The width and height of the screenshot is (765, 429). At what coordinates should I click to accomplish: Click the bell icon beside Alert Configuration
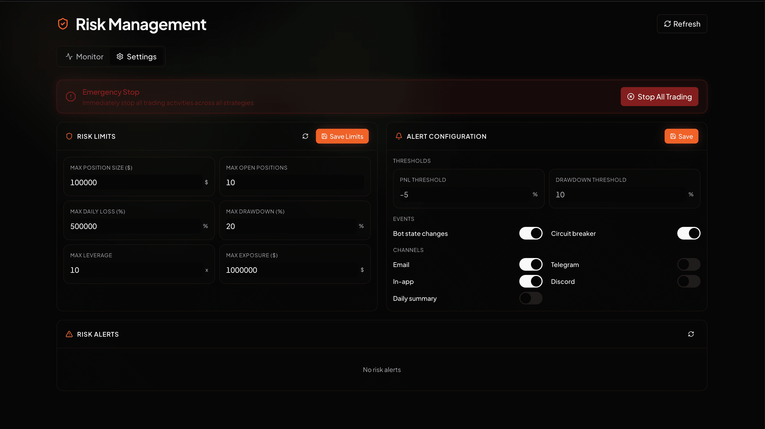pyautogui.click(x=399, y=136)
